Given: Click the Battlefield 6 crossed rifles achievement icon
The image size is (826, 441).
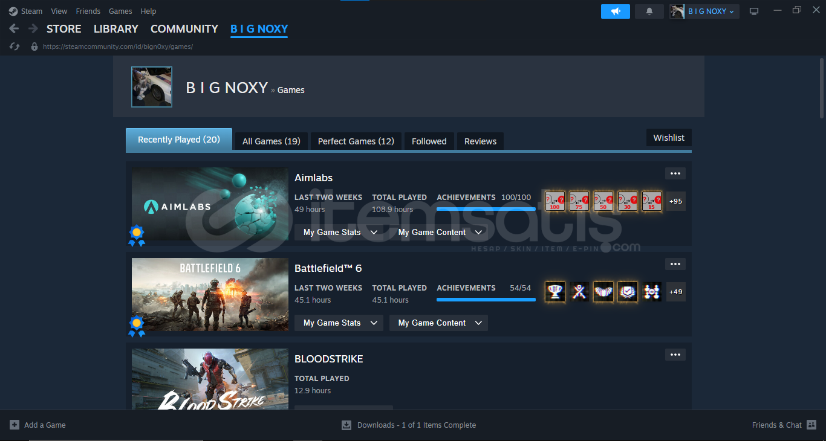Looking at the screenshot, I should pos(579,292).
